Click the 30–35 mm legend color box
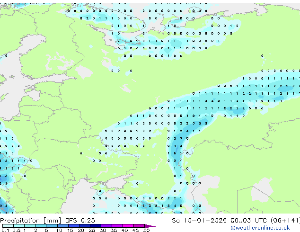 106,226
